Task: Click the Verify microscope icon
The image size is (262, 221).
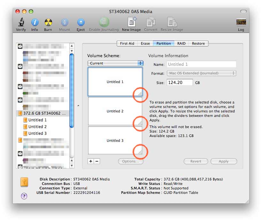Action: [21, 22]
